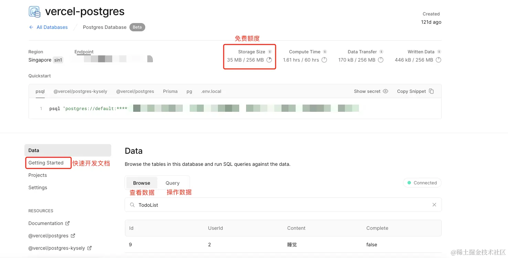Click the Written Data usage pie indicator
Viewport: 508px width, 258px height.
coord(438,60)
